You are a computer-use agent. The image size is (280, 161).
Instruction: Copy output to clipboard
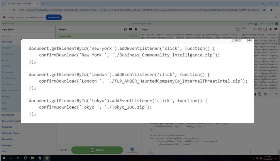[x=260, y=94]
